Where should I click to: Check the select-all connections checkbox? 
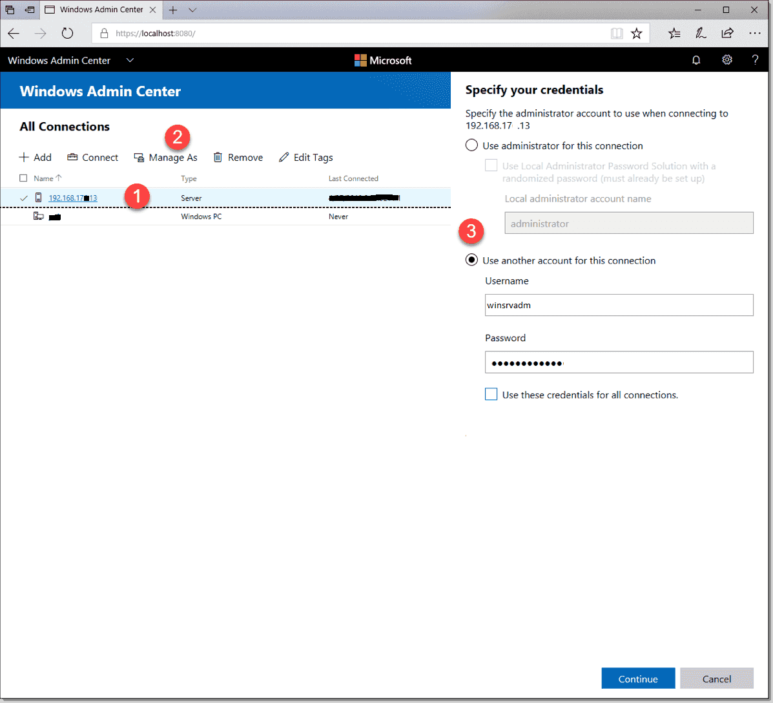pos(23,178)
